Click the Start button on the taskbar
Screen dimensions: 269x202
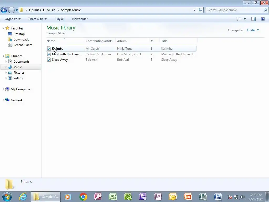pyautogui.click(x=7, y=197)
